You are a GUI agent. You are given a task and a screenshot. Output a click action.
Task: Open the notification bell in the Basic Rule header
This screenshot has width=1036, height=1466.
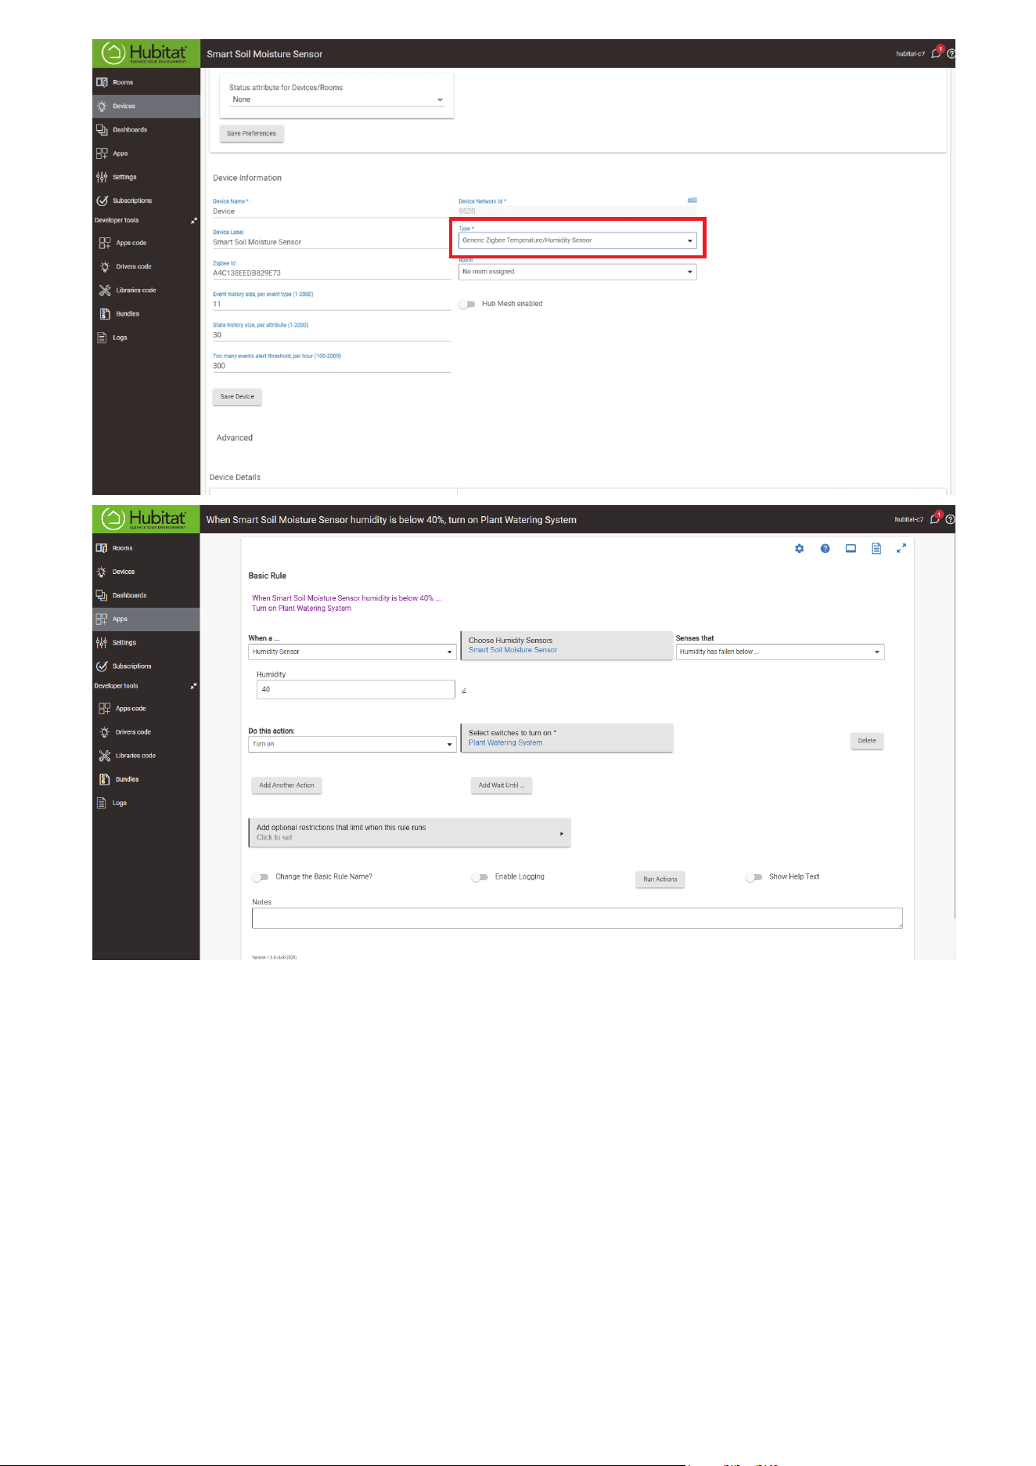(x=935, y=518)
